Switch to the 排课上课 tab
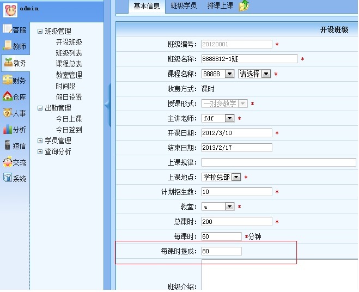 coord(220,5)
